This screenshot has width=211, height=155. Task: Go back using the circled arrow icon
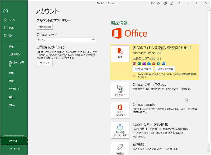6,11
